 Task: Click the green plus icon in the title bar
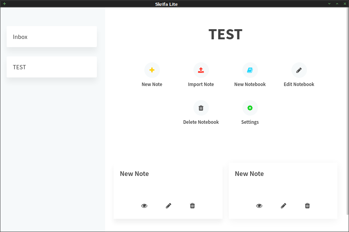tap(4, 4)
